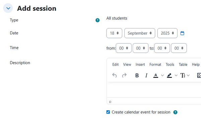Uncheck Create calendar event for session

(x=108, y=112)
